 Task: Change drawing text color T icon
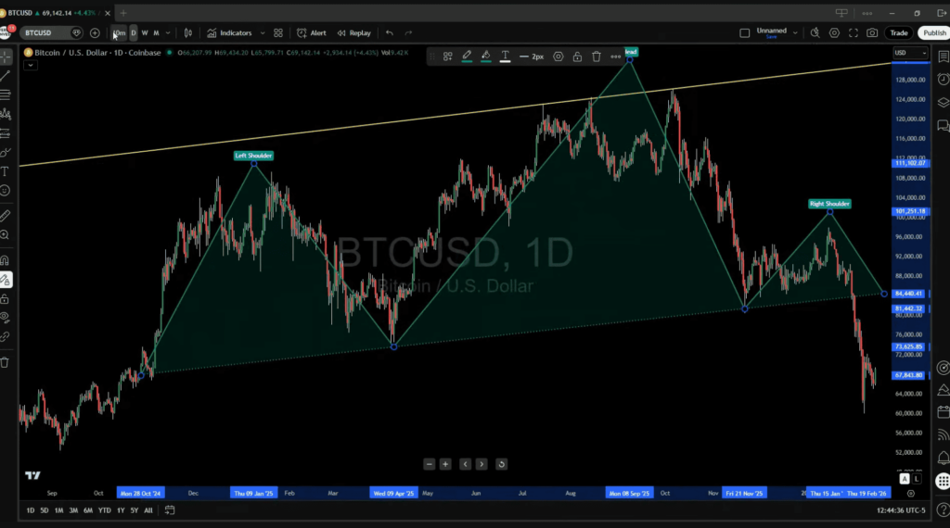click(505, 57)
